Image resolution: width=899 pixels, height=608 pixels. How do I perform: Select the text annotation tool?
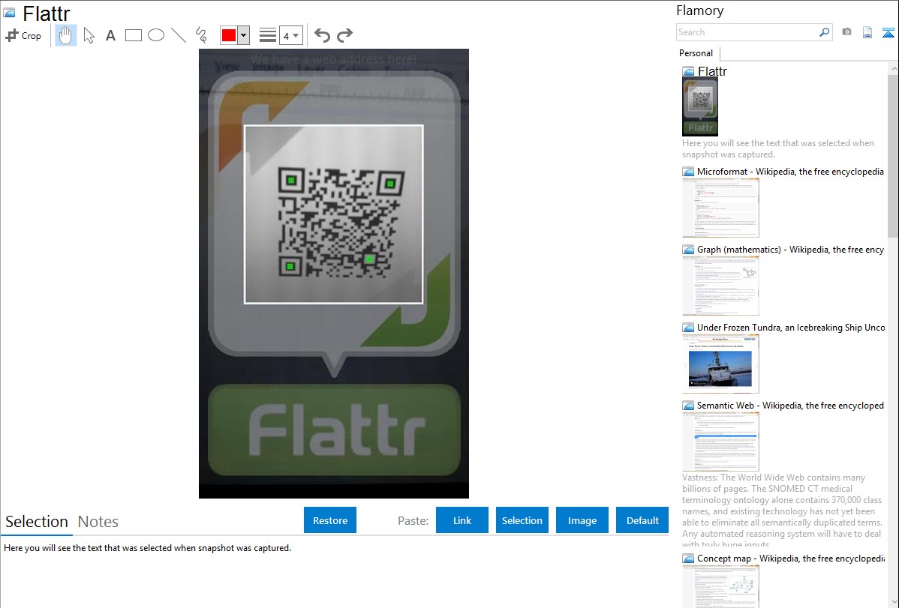pos(110,35)
